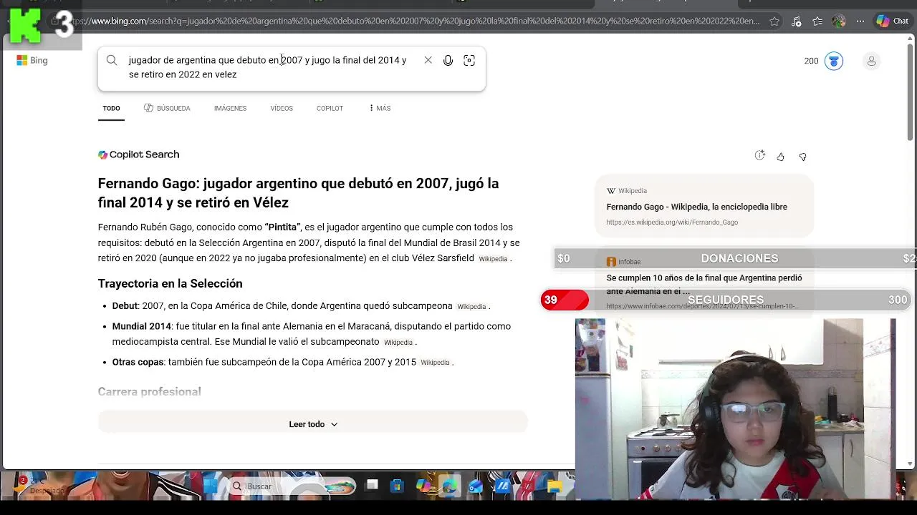Open Task View on taskbar
The width and height of the screenshot is (917, 515).
point(372,486)
